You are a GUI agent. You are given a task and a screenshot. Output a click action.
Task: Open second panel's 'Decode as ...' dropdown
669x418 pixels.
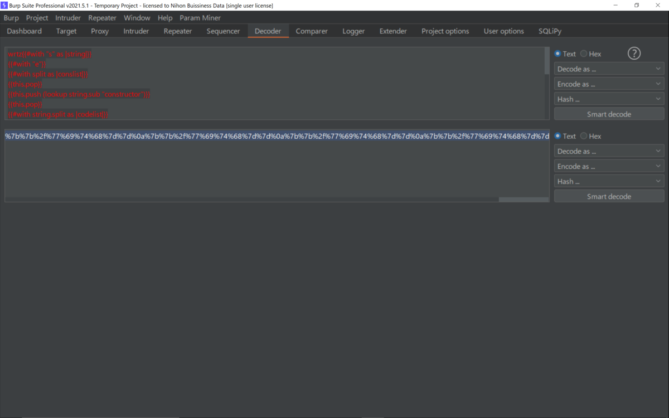[609, 151]
